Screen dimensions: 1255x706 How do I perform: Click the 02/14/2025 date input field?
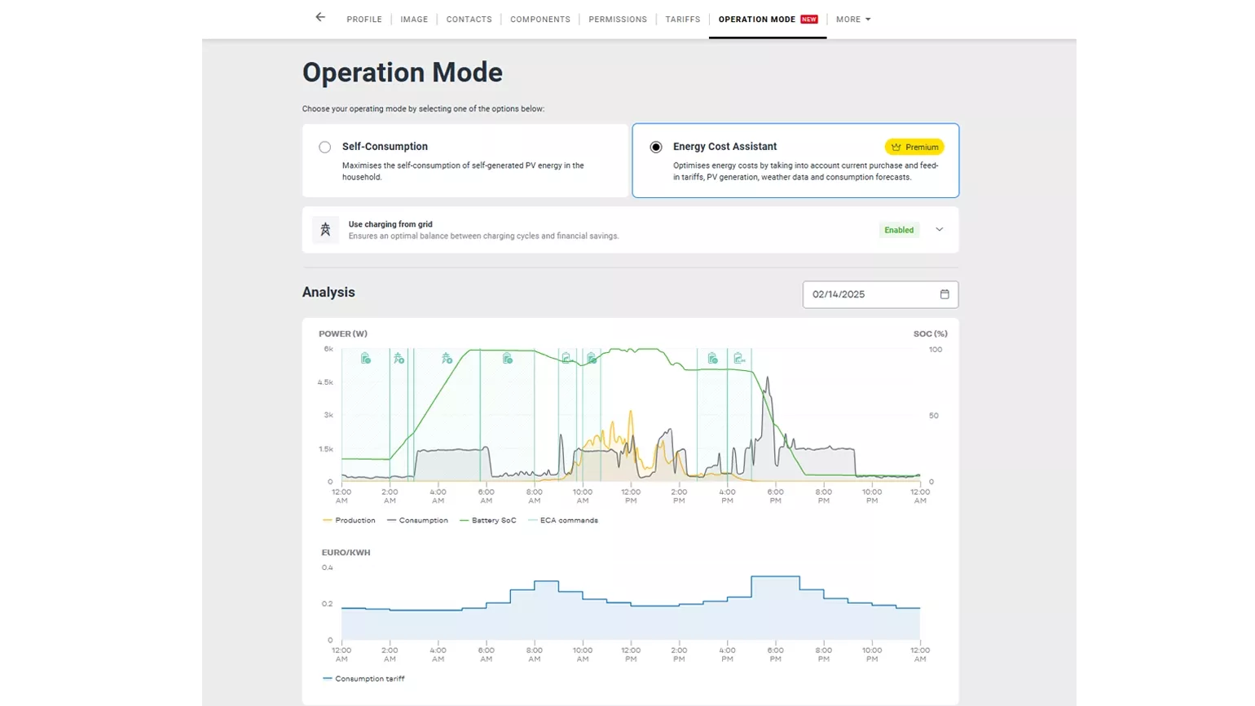tap(868, 294)
